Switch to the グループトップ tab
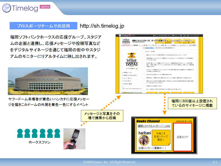This screenshot has width=221, height=166. [x=126, y=45]
